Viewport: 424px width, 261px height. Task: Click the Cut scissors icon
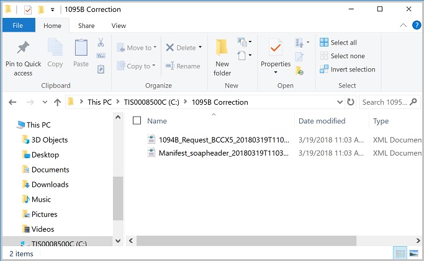101,43
